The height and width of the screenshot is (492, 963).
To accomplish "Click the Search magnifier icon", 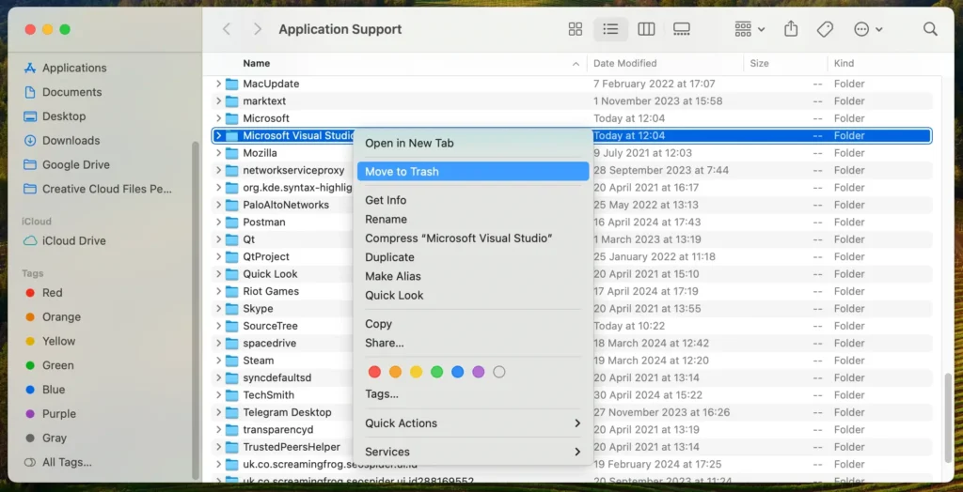I will pyautogui.click(x=930, y=29).
